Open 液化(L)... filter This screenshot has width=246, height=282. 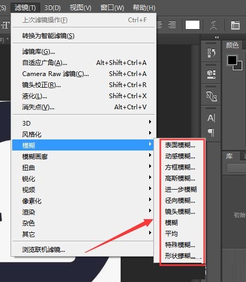tap(84, 96)
